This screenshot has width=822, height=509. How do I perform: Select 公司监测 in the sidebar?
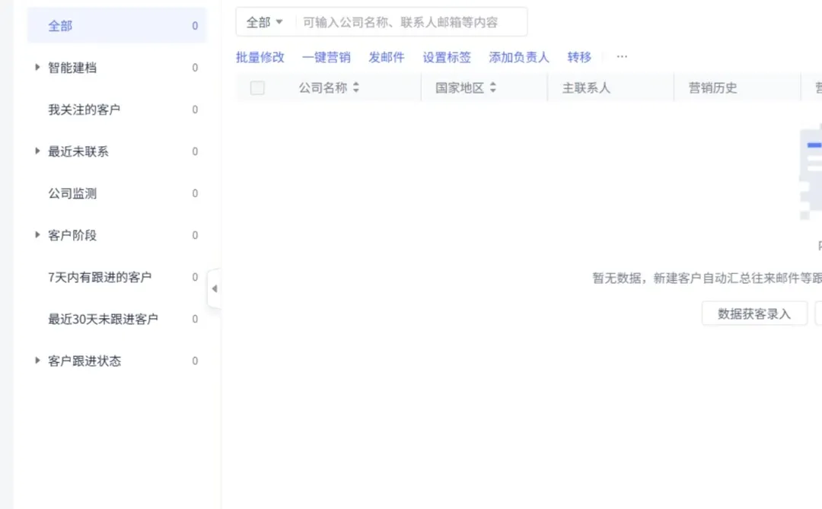pos(72,193)
